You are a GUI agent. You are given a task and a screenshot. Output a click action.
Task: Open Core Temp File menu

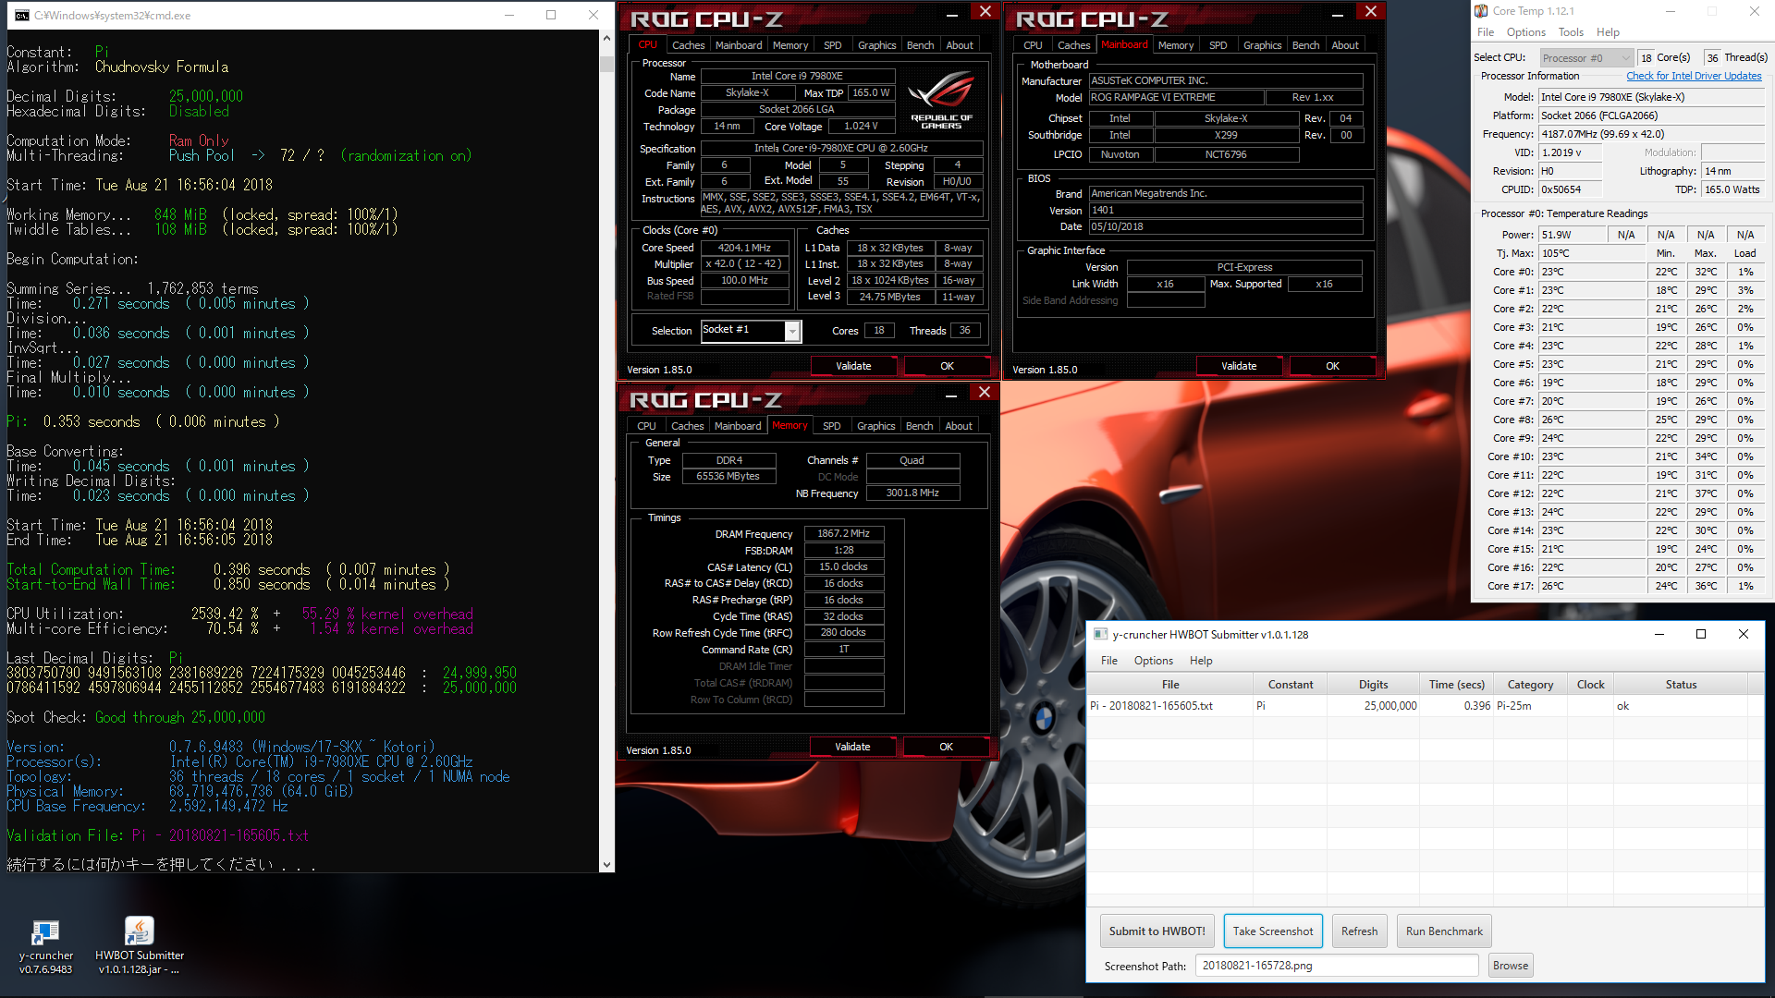[x=1485, y=32]
